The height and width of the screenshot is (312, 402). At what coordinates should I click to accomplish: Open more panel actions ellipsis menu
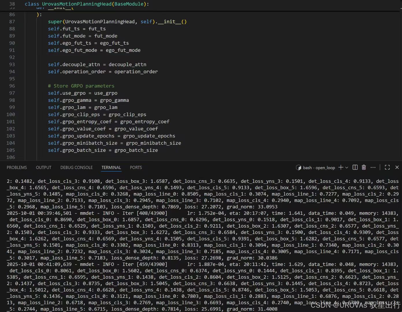click(373, 167)
